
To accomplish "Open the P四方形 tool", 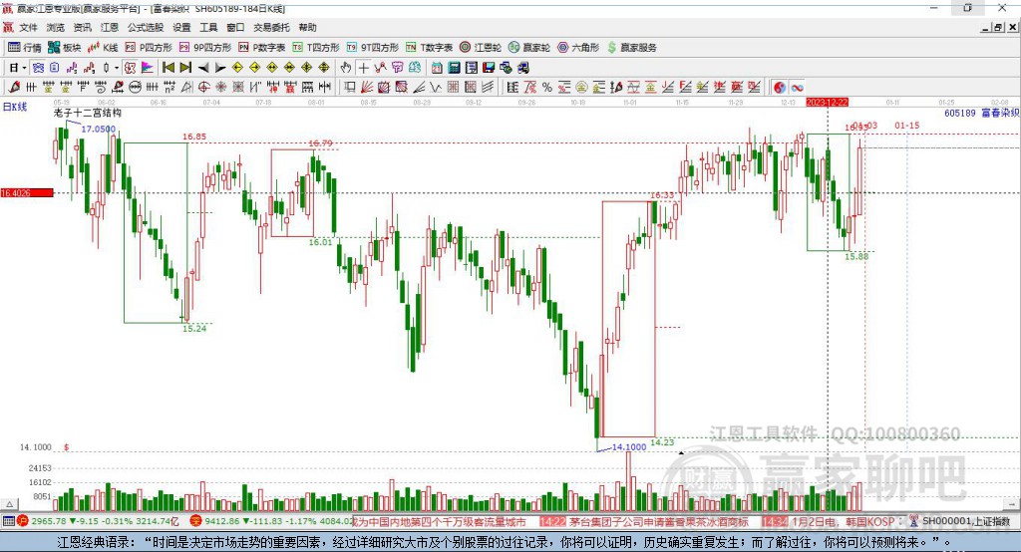I will 149,48.
